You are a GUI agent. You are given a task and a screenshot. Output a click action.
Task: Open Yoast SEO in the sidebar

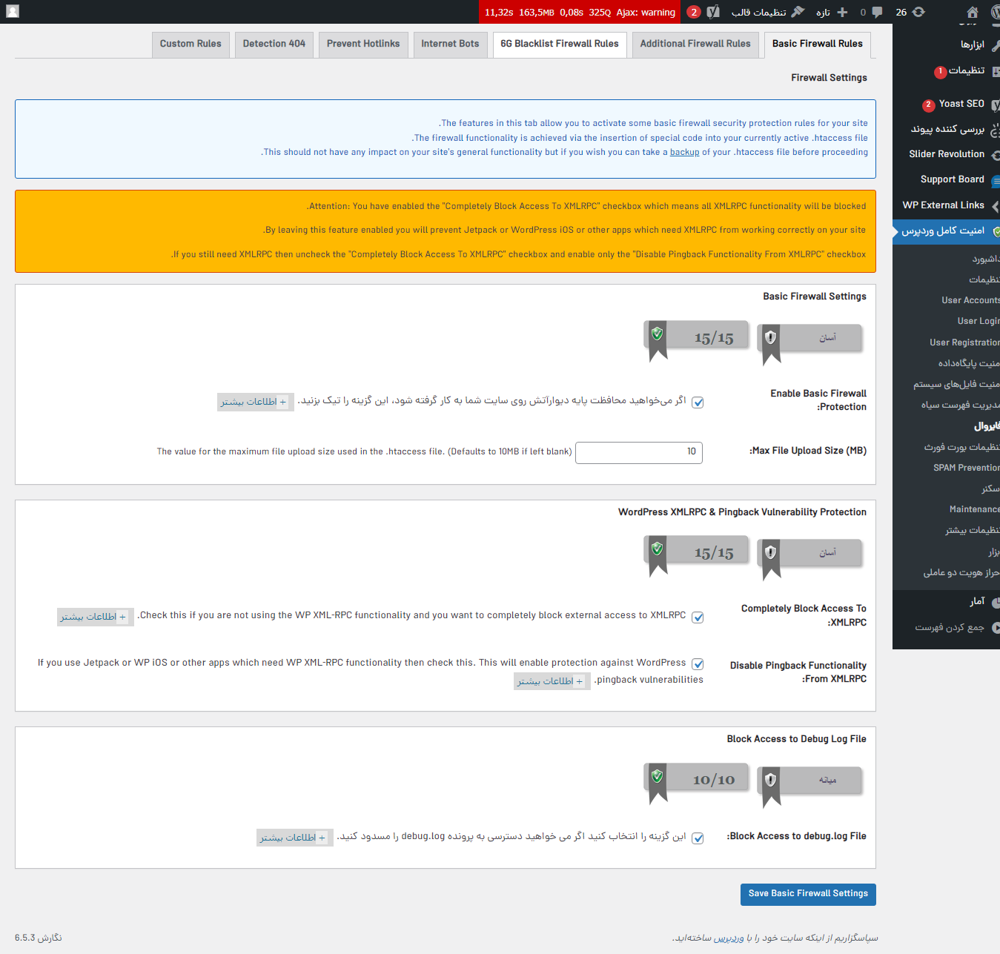click(x=961, y=104)
